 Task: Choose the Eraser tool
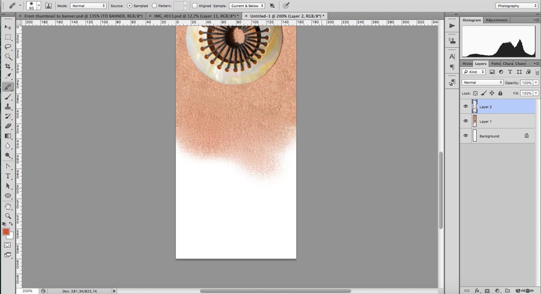tap(8, 126)
